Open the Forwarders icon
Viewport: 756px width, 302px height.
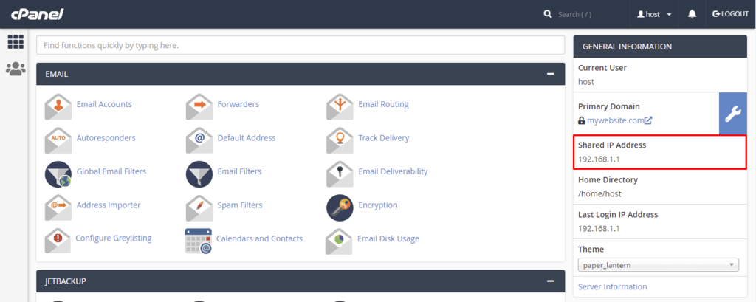199,106
